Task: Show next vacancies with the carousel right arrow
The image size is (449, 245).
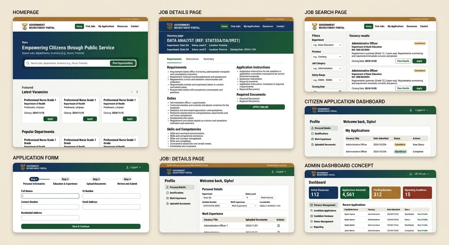Action: tap(137, 92)
